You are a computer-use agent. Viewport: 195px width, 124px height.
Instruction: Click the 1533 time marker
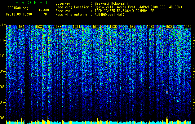click(58, 27)
